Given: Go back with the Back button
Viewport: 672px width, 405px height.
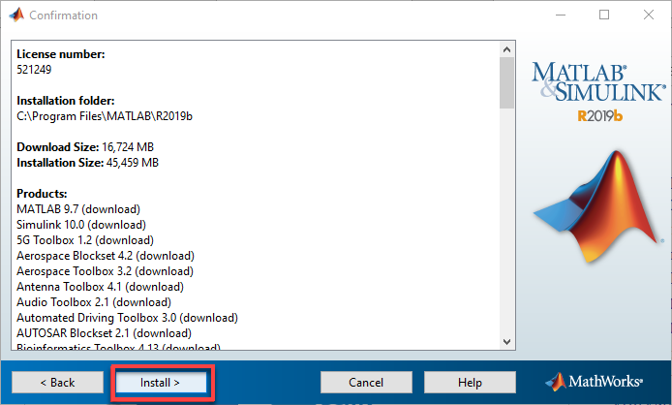Looking at the screenshot, I should (x=57, y=383).
